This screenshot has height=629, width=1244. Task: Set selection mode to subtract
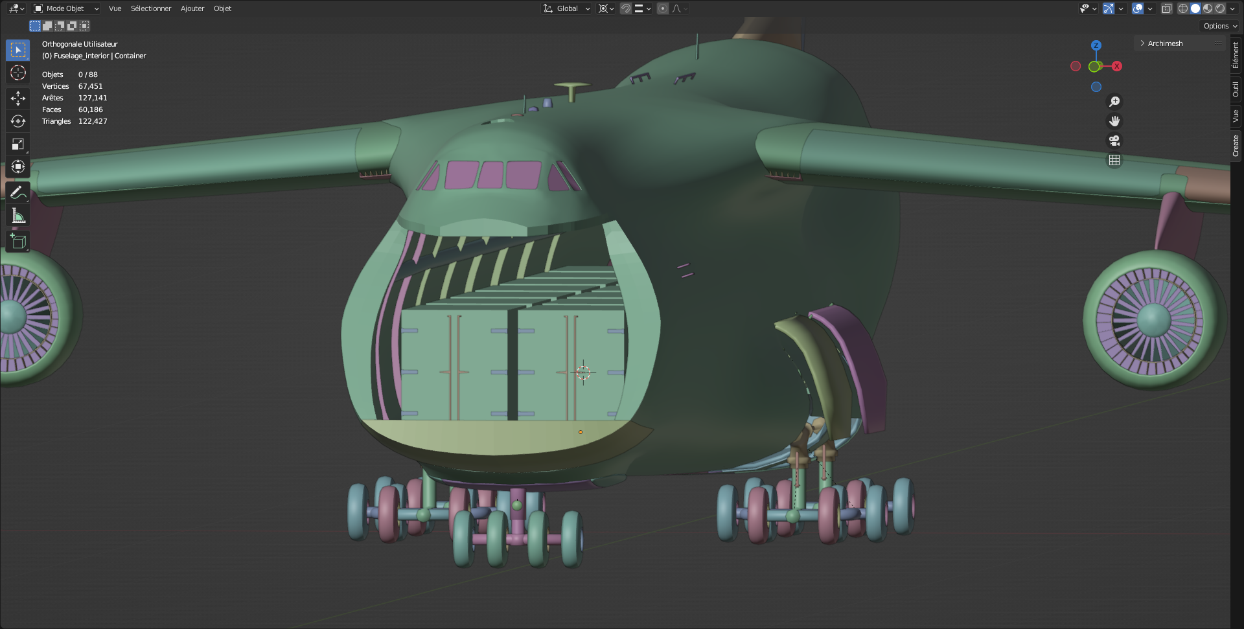pyautogui.click(x=60, y=26)
